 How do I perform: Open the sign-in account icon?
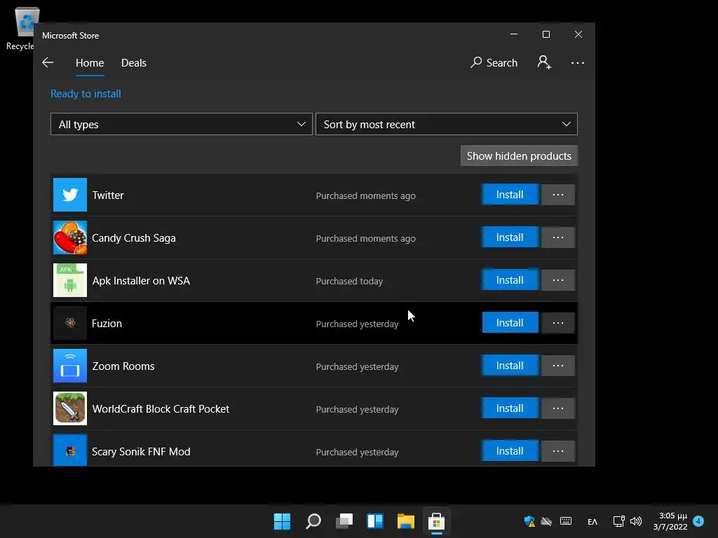point(544,62)
